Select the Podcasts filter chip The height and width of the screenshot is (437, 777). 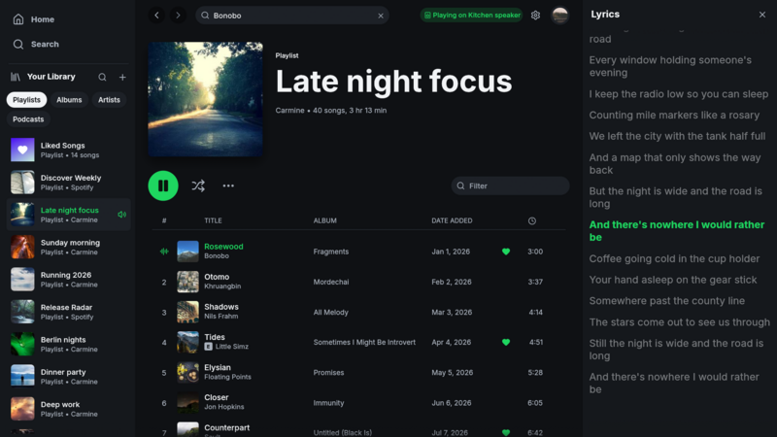(x=28, y=119)
